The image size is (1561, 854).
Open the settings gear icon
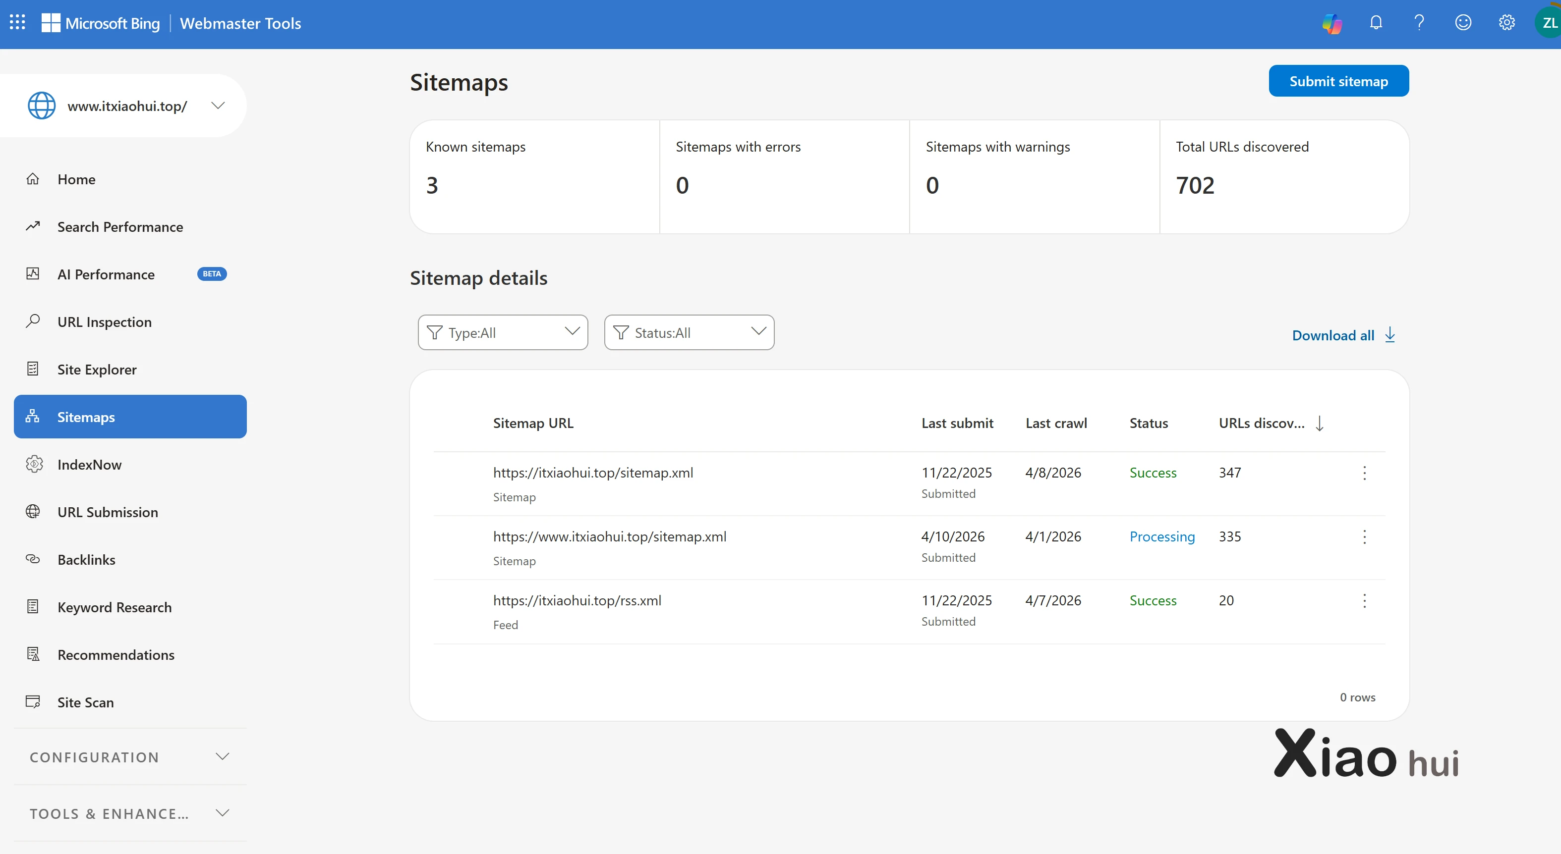pyautogui.click(x=1506, y=23)
